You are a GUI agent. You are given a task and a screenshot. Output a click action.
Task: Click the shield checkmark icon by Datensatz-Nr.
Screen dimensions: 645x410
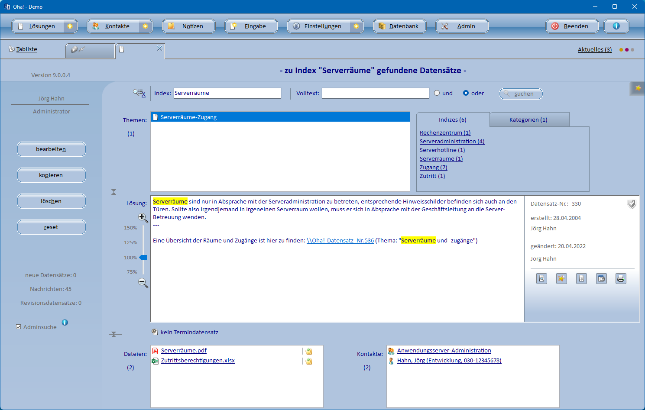(632, 204)
